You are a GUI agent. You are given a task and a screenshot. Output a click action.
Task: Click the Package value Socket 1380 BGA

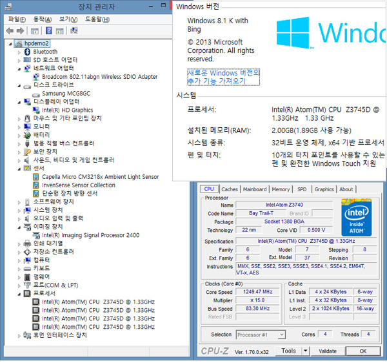click(284, 222)
